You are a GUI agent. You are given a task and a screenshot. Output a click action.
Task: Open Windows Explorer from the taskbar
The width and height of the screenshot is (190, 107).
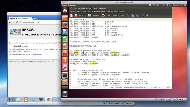[18, 100]
